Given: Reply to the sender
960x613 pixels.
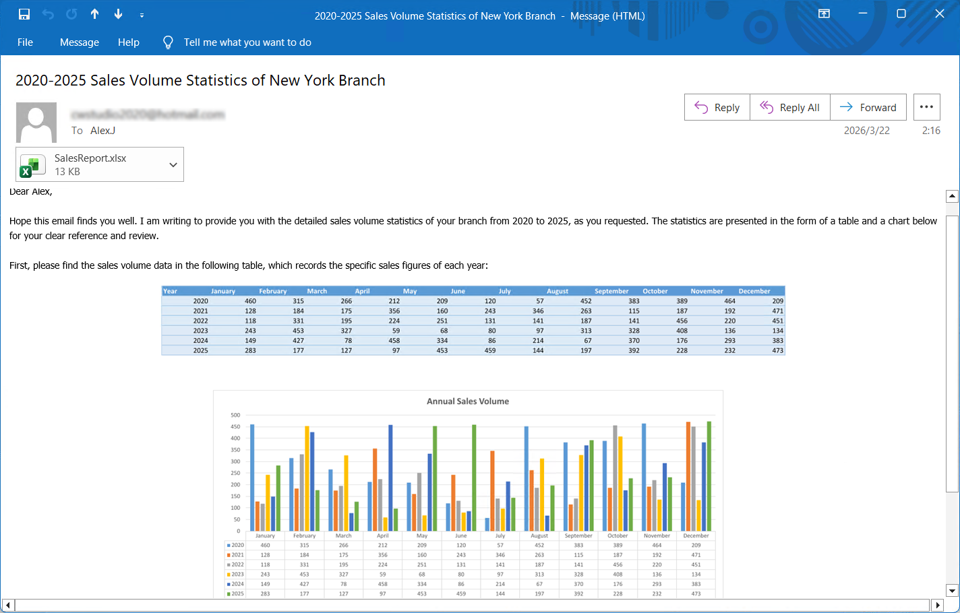Looking at the screenshot, I should (717, 106).
